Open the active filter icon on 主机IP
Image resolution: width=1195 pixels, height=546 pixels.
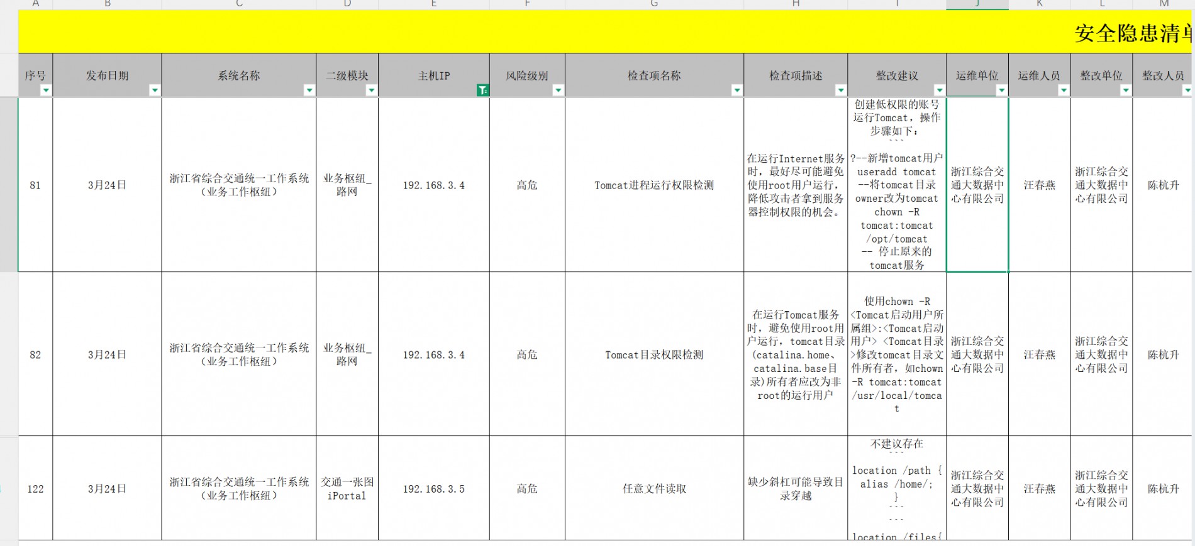tap(482, 90)
